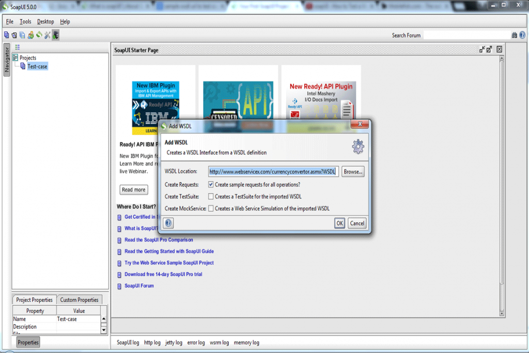Toggle the proxy server toolbar icon
This screenshot has width=529, height=353.
click(x=56, y=35)
